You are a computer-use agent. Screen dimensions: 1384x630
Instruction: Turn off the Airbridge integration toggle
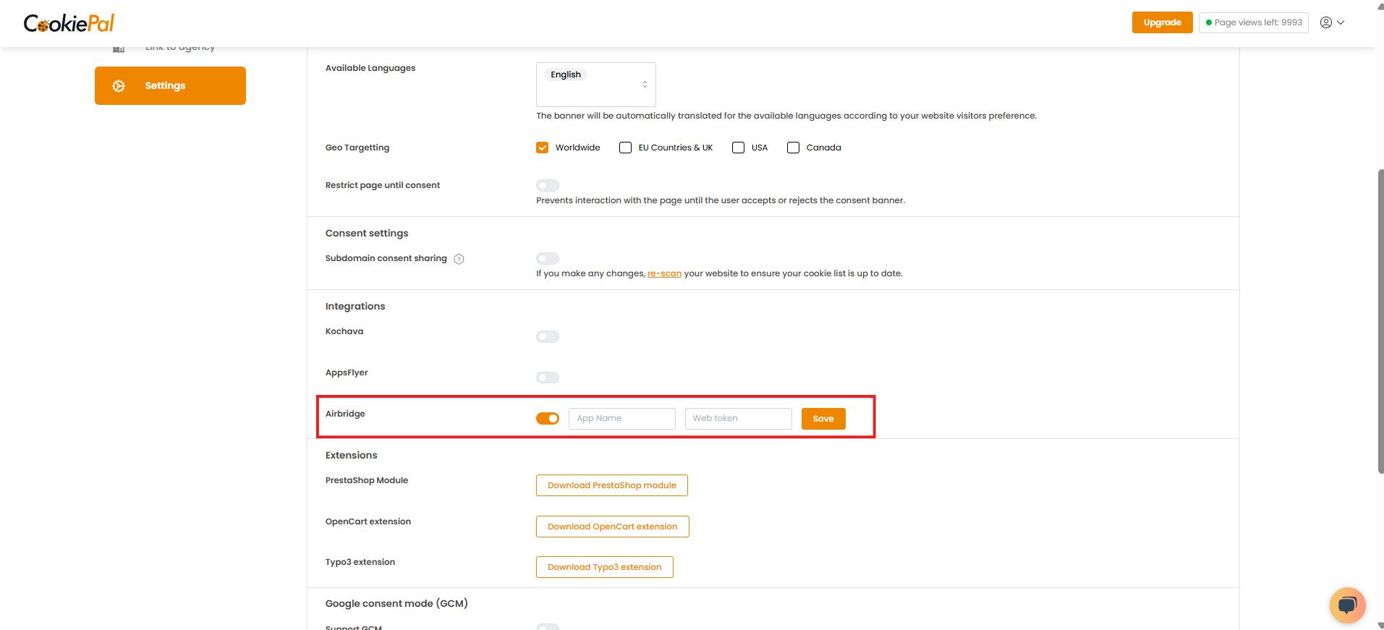[x=548, y=419]
